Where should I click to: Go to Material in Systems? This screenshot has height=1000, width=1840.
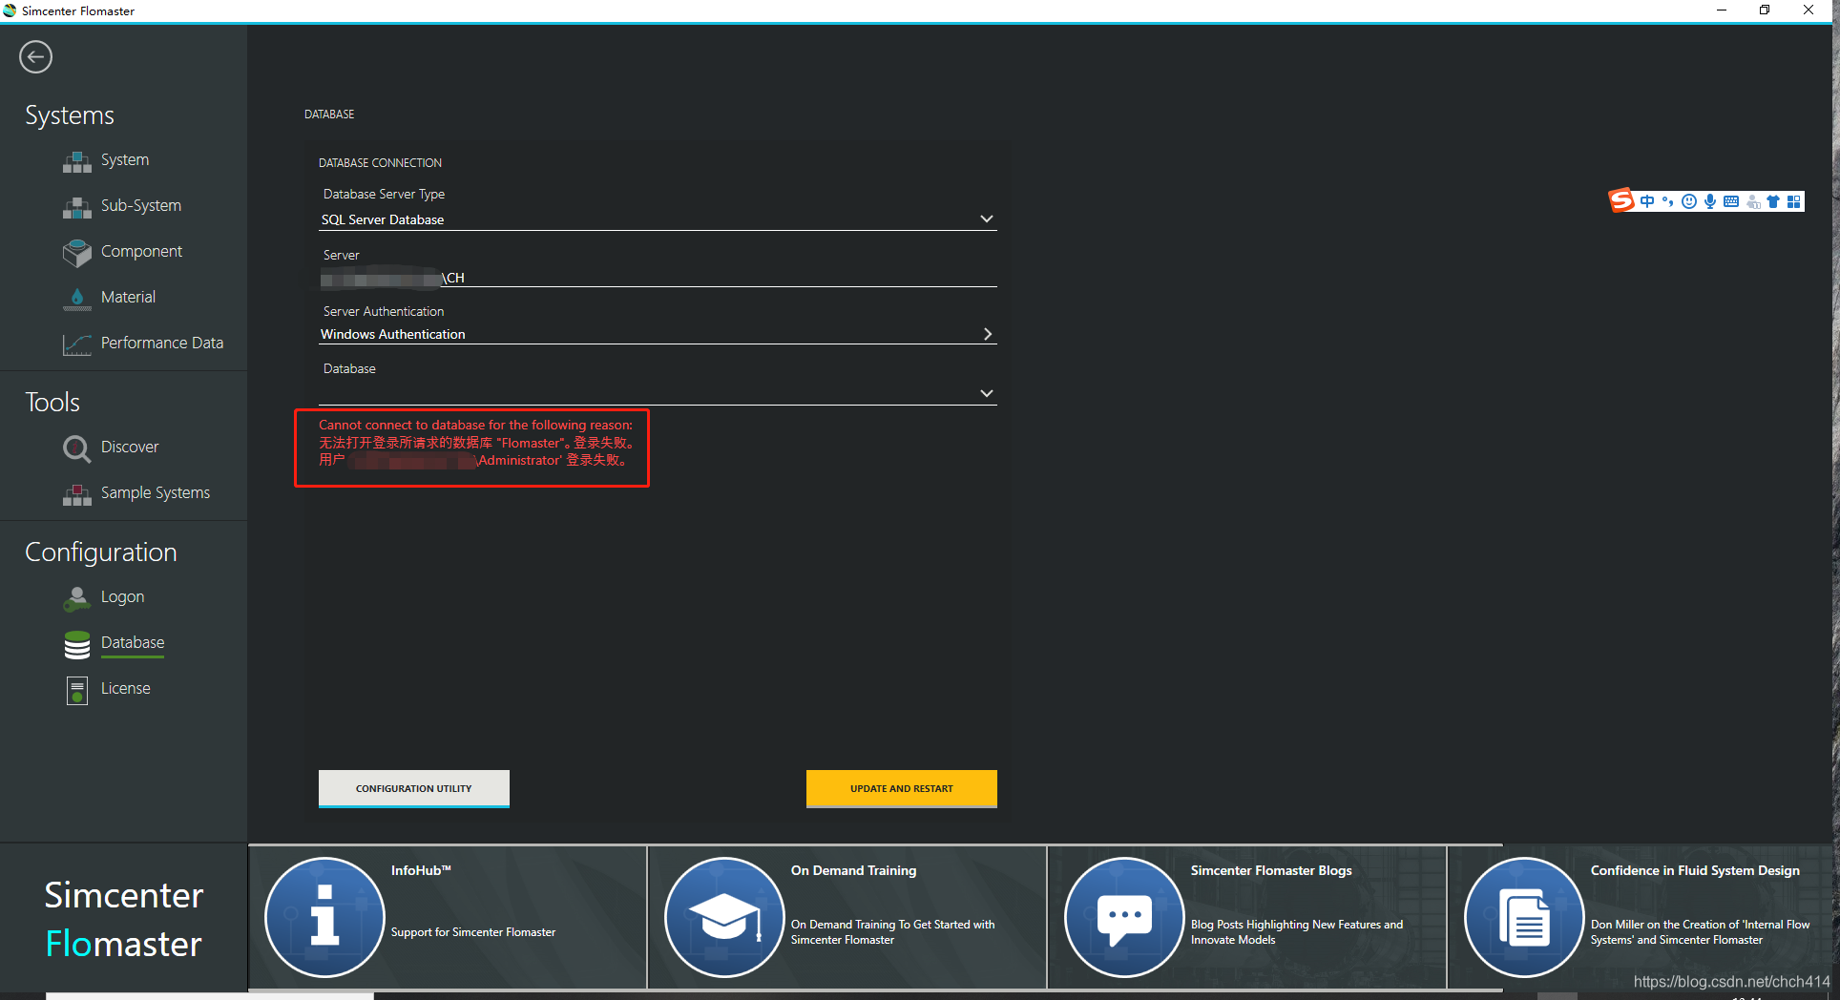pyautogui.click(x=128, y=298)
